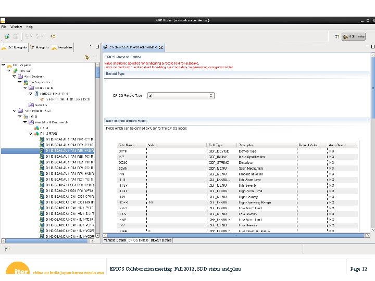This screenshot has height=281, width=375.
Task: Click the Value cell of SCAN row
Action: [x=177, y=168]
